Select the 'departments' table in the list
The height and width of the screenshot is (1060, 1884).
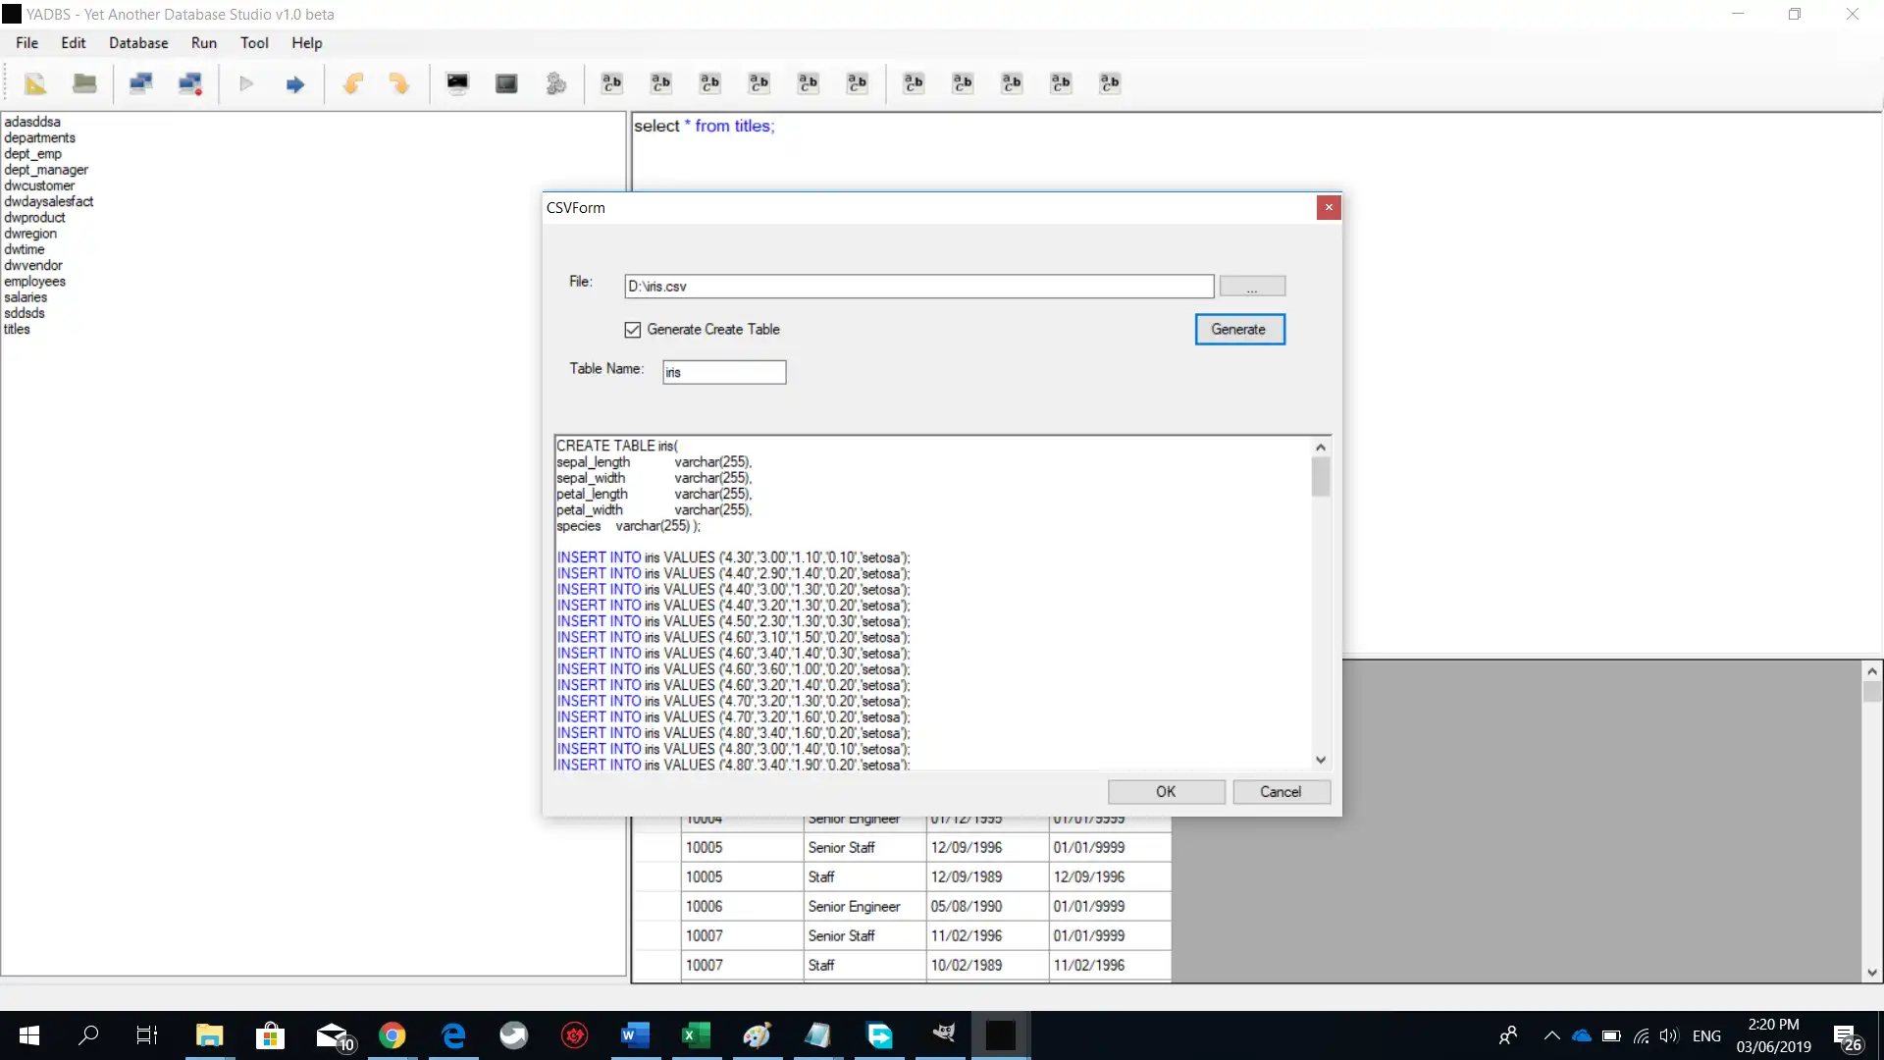point(39,138)
